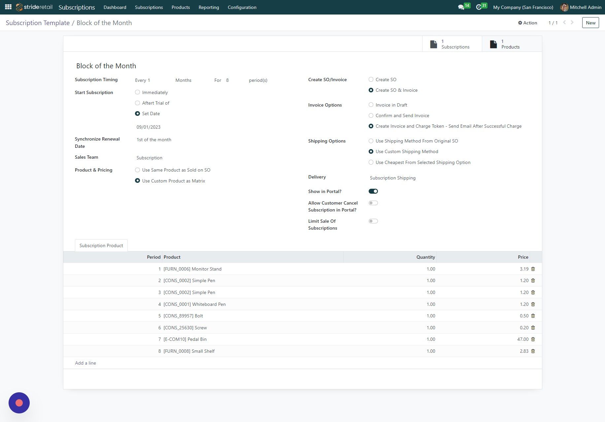
Task: Go to the previous record arrow
Action: tap(564, 22)
